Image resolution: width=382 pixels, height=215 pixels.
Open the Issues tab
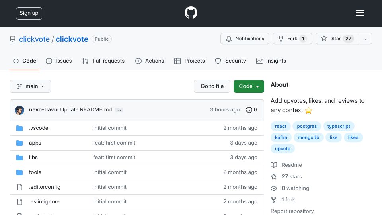(59, 61)
